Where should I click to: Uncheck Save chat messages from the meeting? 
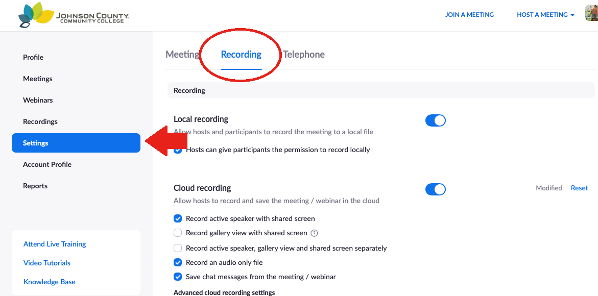178,277
